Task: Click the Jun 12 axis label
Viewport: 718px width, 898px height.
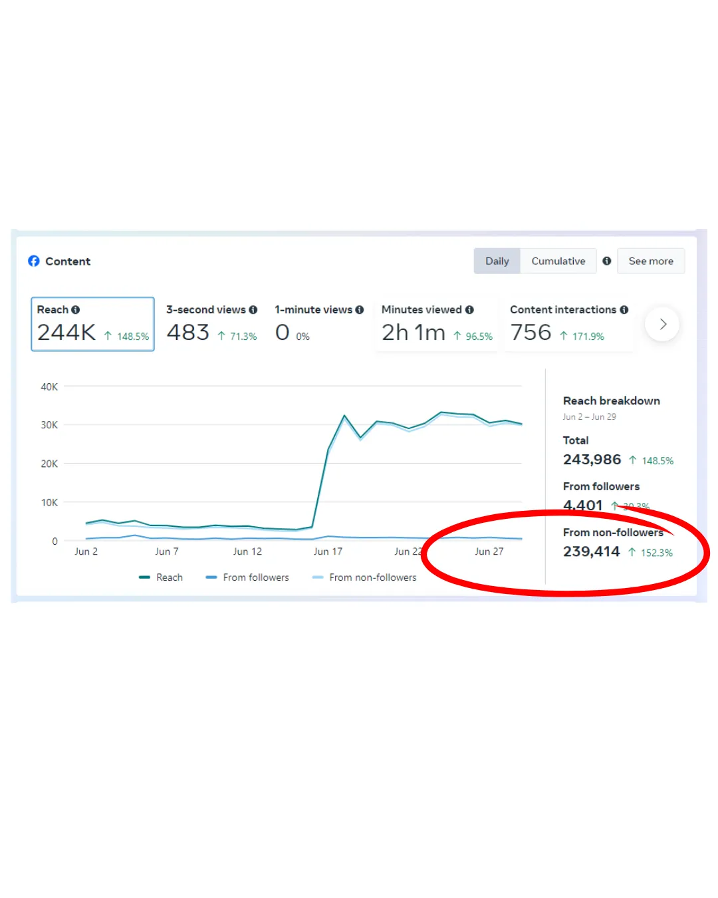Action: (x=247, y=551)
